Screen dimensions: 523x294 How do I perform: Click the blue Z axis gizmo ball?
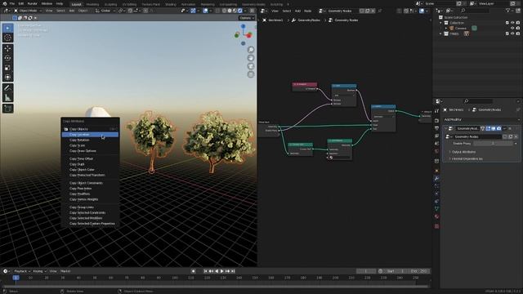(x=244, y=26)
